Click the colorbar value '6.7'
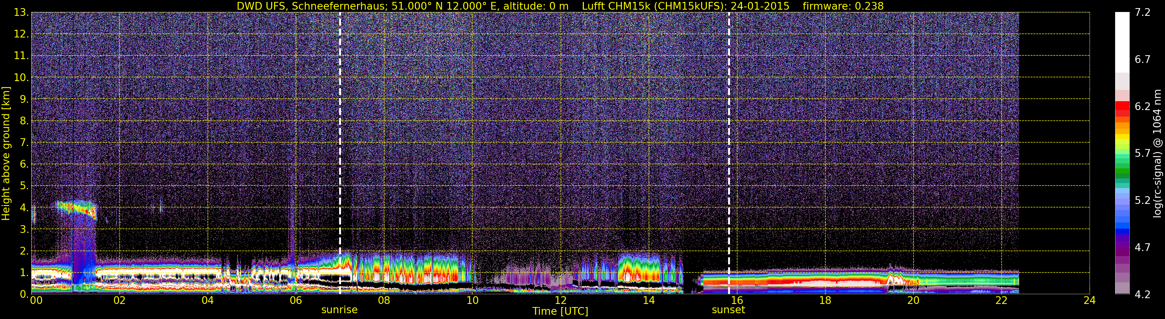This screenshot has height=319, width=1165. (1143, 59)
